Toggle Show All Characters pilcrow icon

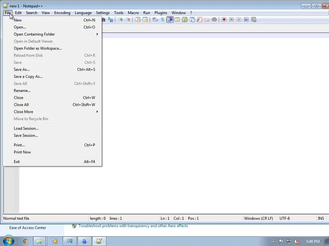tap(162, 20)
